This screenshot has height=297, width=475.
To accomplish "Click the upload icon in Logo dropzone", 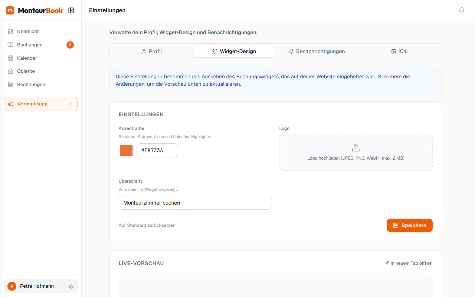I will tap(356, 148).
